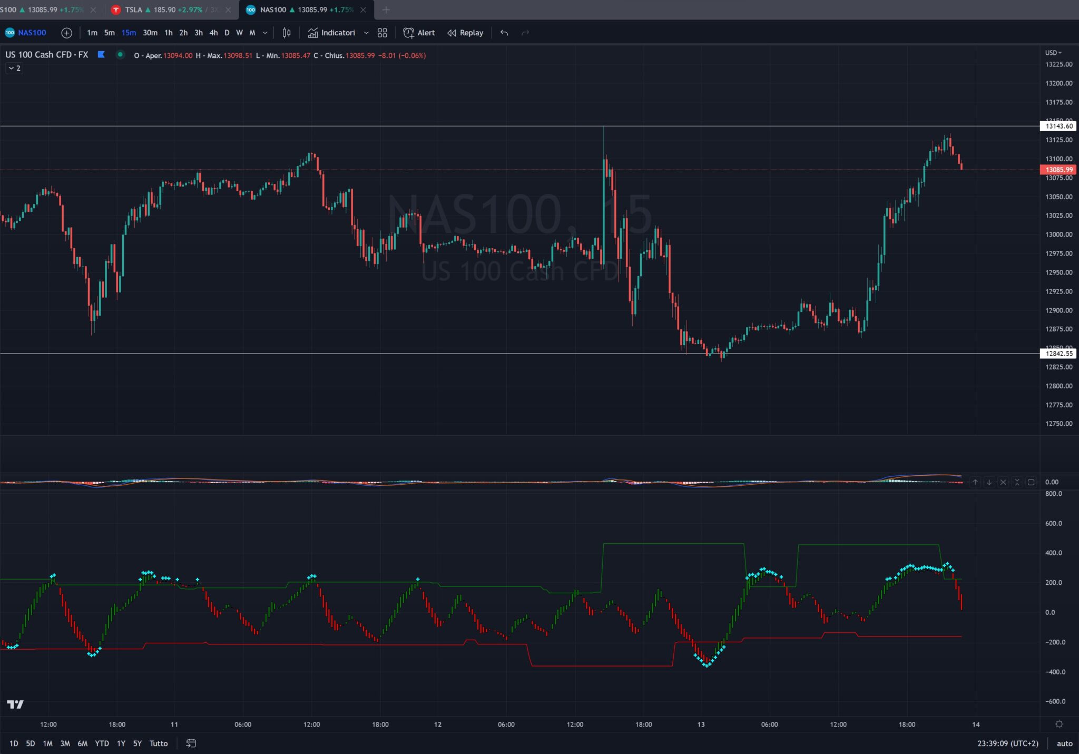Create a new Alert

point(419,33)
